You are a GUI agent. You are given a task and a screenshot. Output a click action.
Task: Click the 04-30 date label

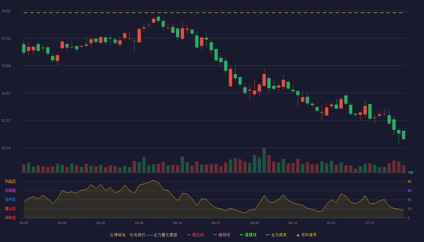point(139,223)
